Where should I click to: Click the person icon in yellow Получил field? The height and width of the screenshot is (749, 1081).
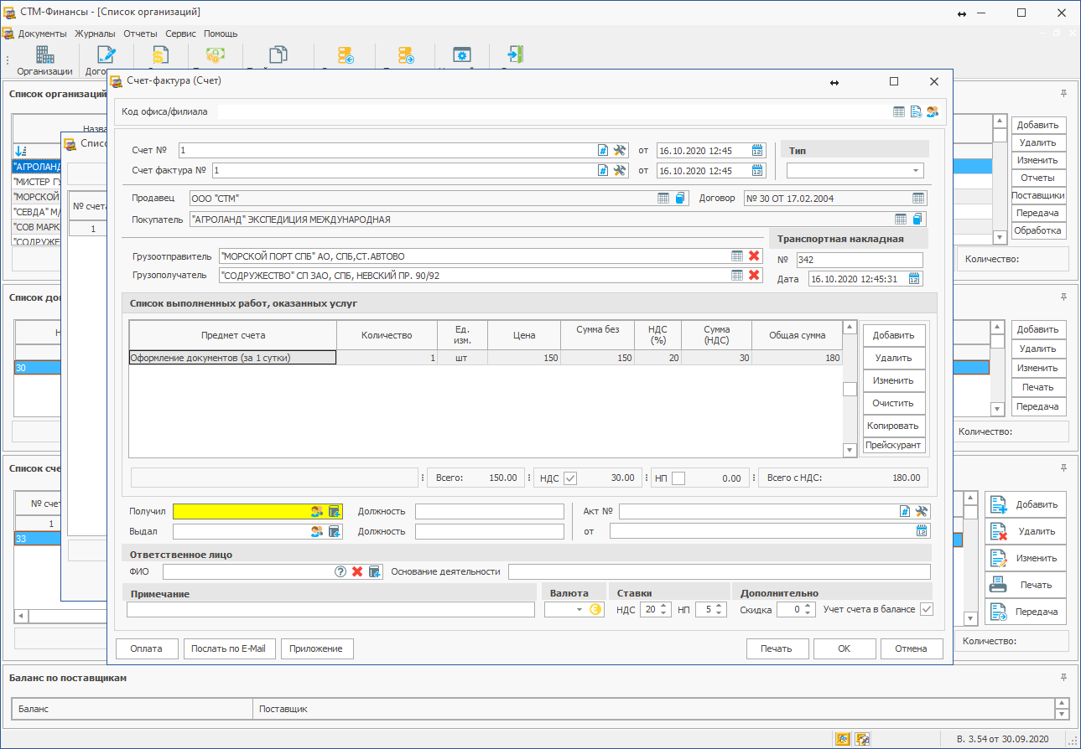317,511
